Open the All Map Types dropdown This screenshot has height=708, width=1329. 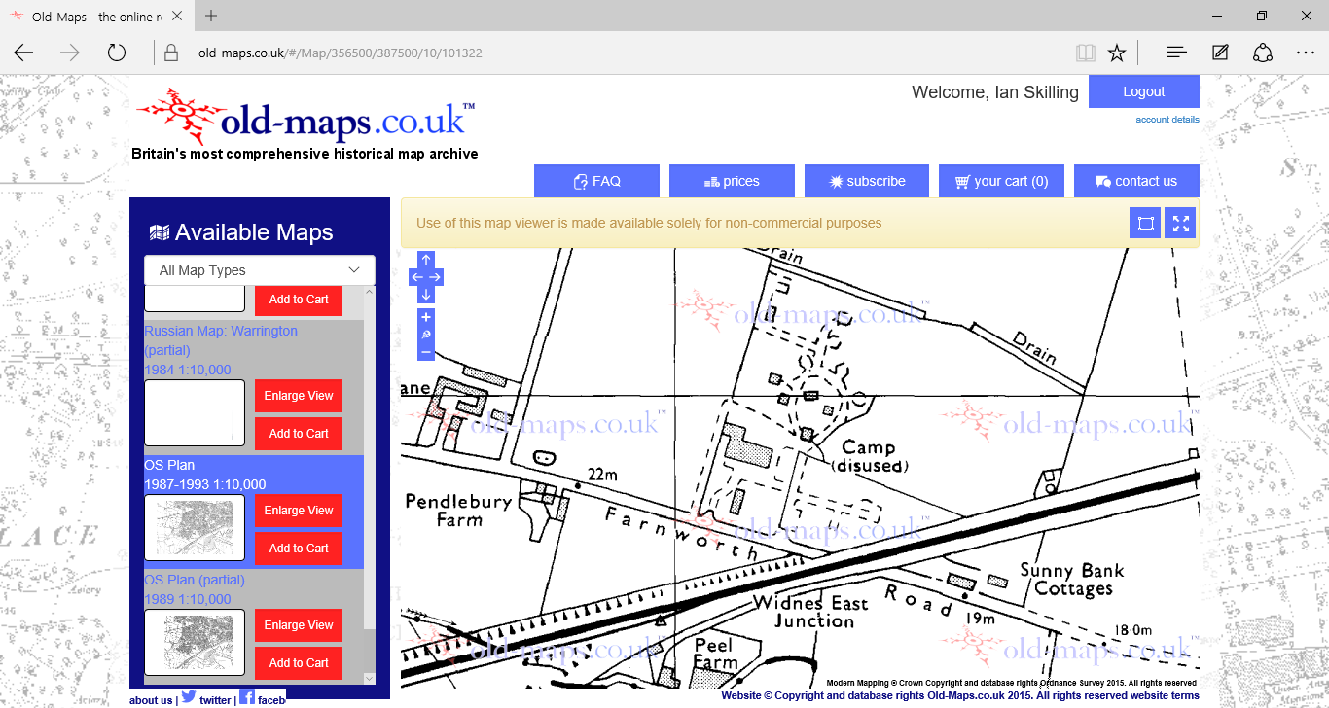[259, 270]
